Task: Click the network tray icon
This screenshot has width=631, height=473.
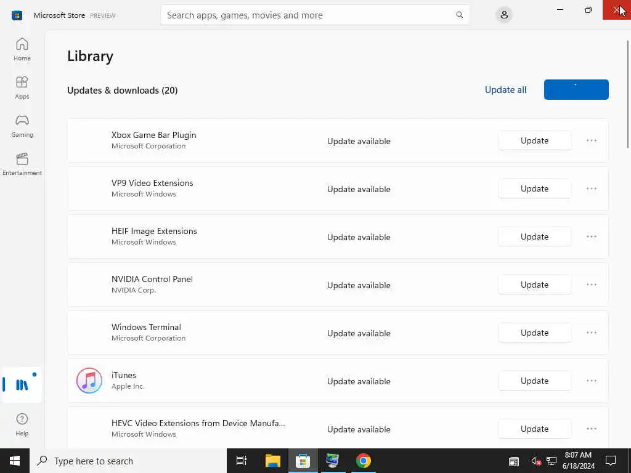Action: pyautogui.click(x=552, y=461)
